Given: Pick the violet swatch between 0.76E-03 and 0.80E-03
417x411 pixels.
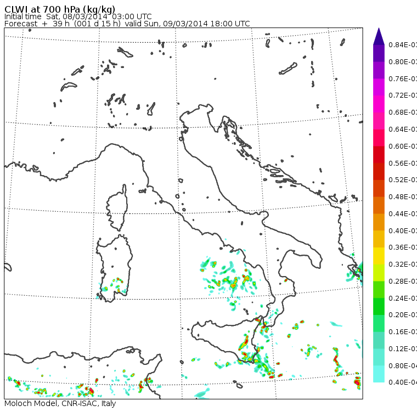Looking at the screenshot, I should (379, 70).
